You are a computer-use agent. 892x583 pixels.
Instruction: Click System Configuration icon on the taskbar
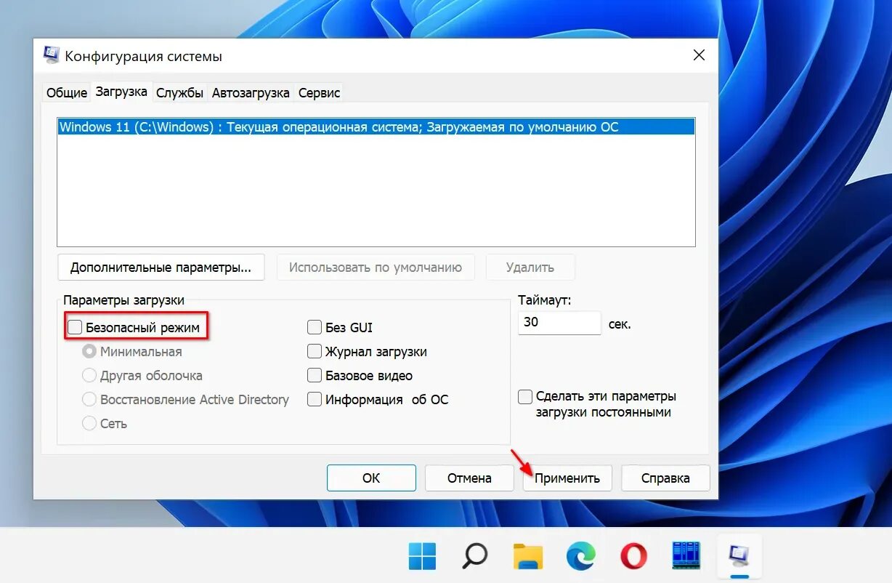[739, 556]
